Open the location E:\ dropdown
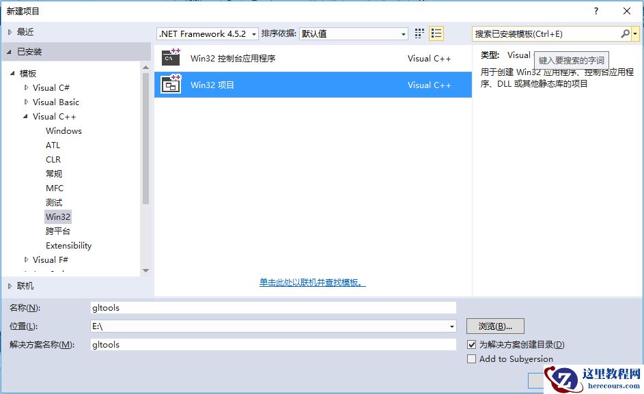Image resolution: width=644 pixels, height=394 pixels. tap(452, 326)
